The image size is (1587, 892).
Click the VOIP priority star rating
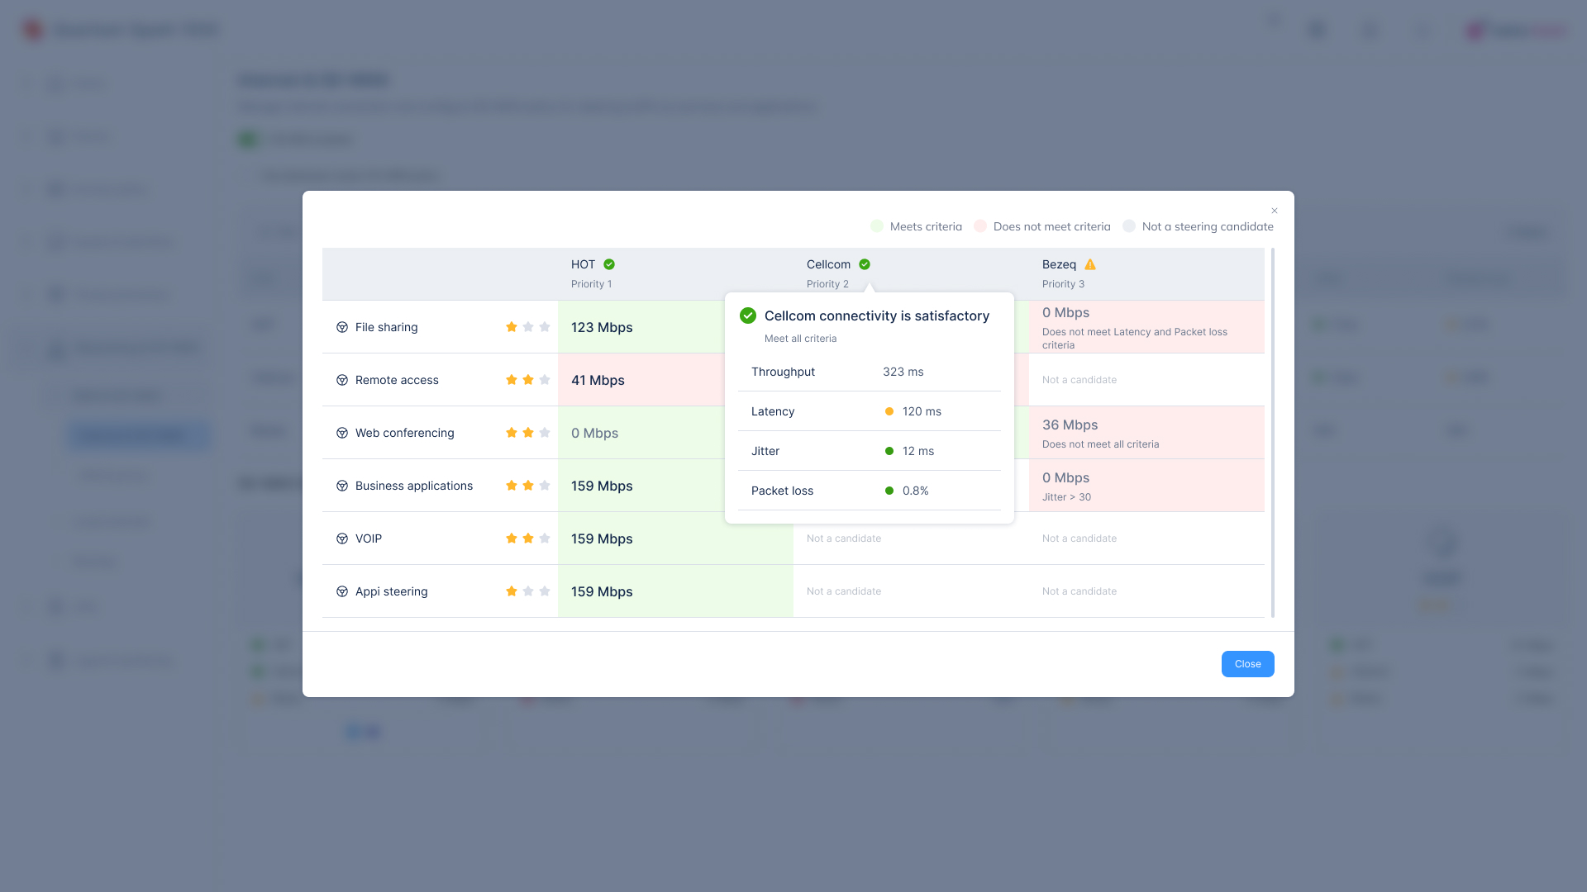pos(527,539)
